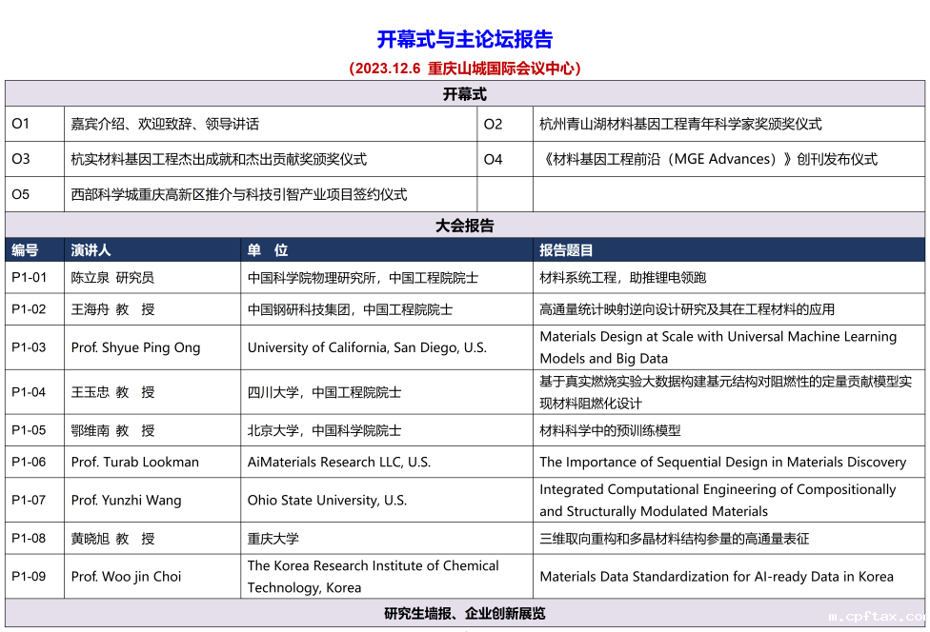The height and width of the screenshot is (632, 930).
Task: Click Materials Data Standardization report title
Action: point(717,577)
